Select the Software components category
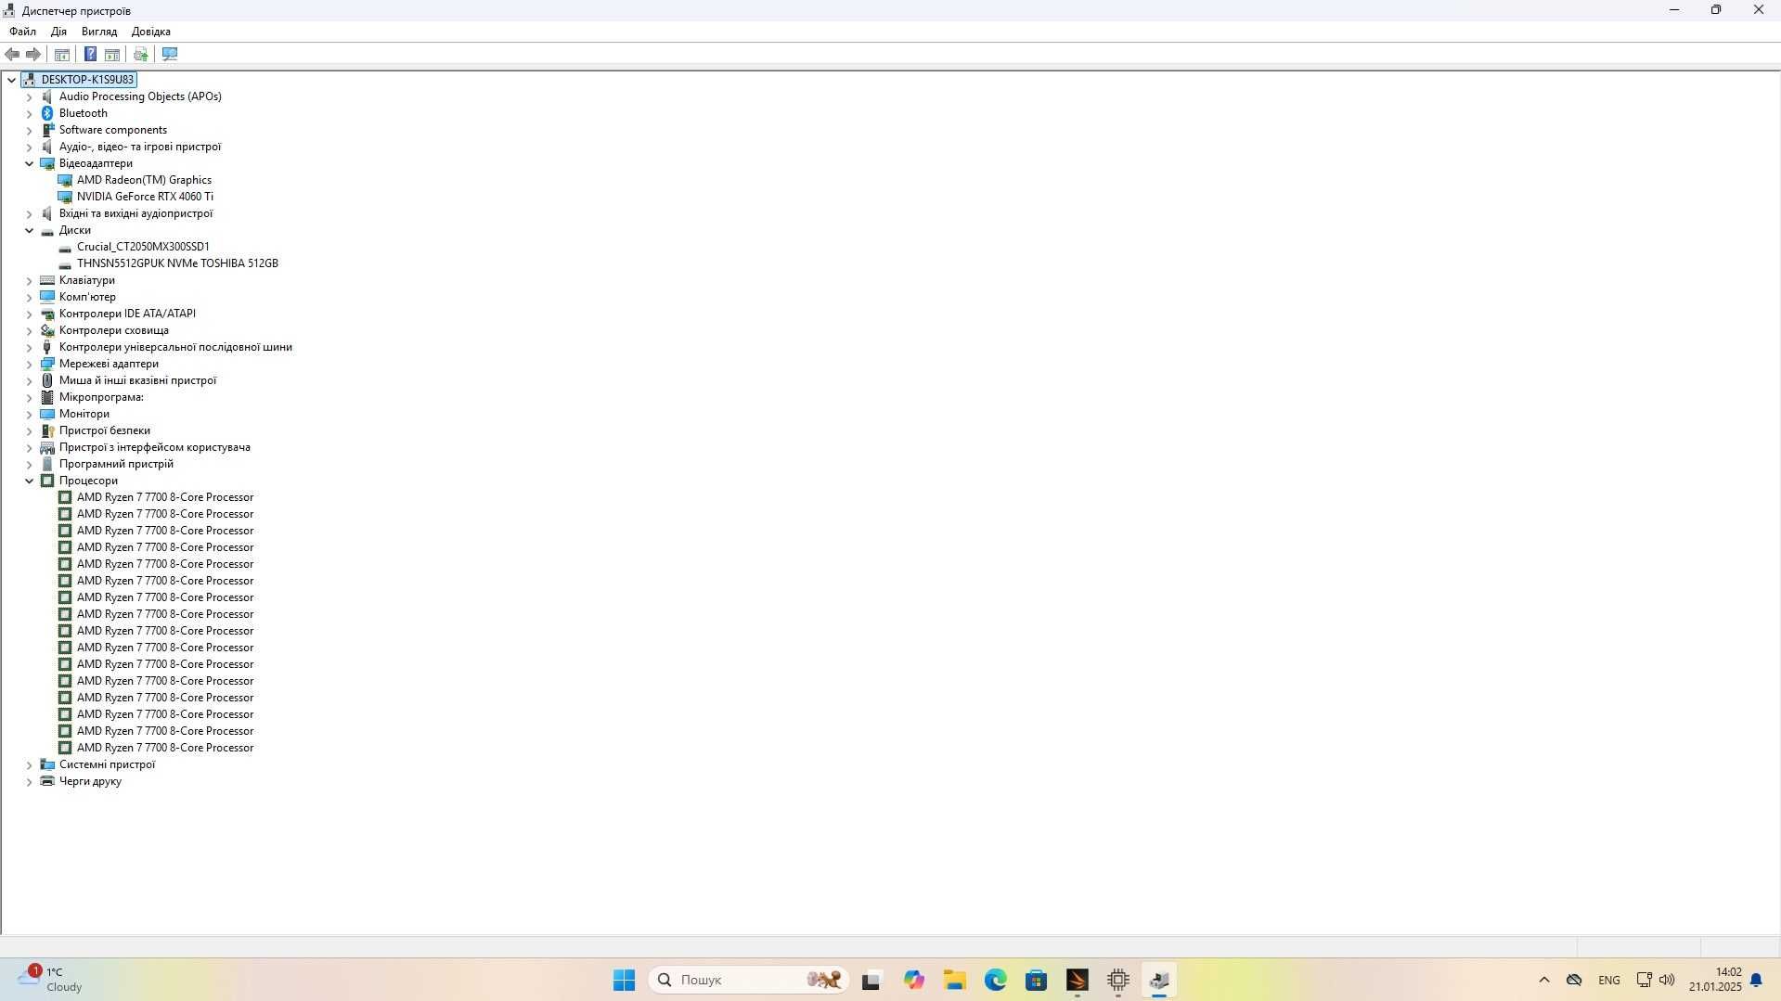The width and height of the screenshot is (1781, 1001). tap(113, 130)
